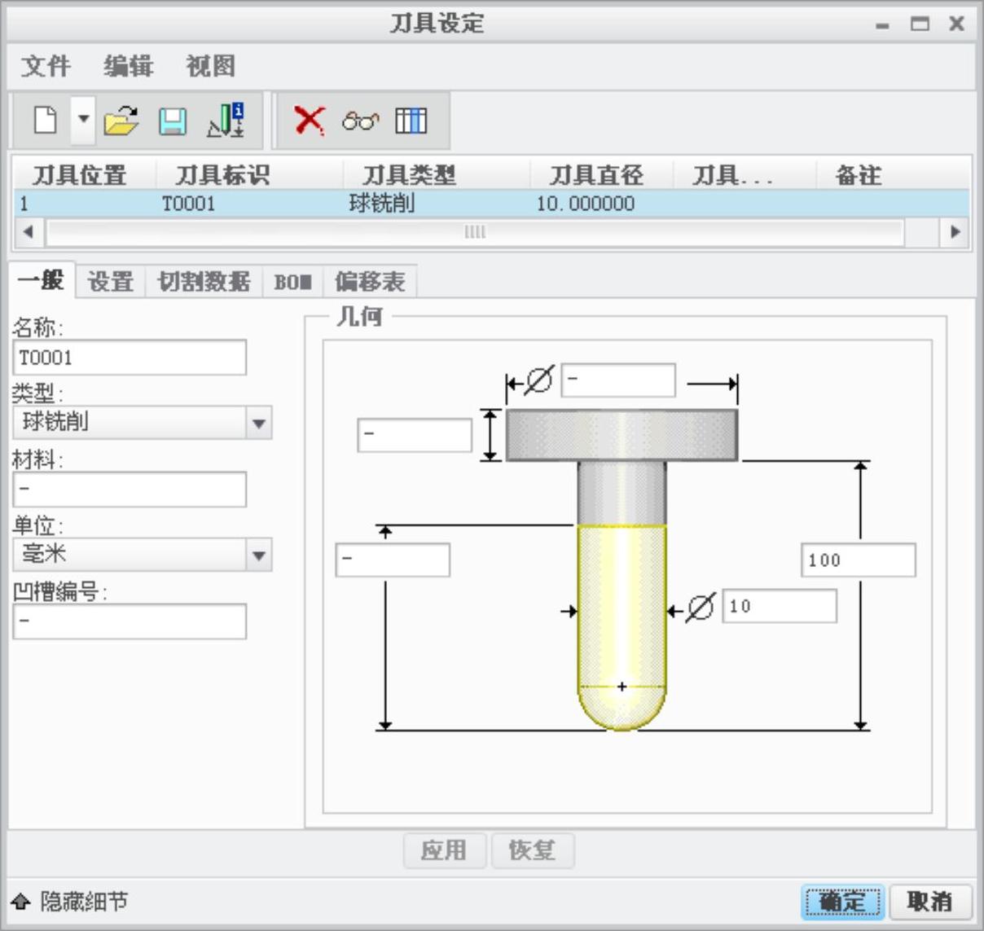
Task: Preview tool with the glasses icon
Action: [x=360, y=121]
